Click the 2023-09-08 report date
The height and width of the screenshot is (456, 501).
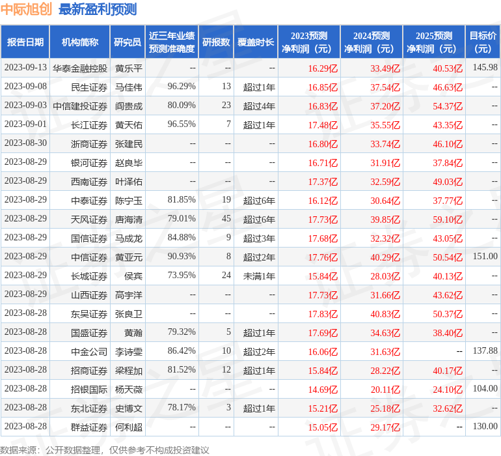point(25,86)
